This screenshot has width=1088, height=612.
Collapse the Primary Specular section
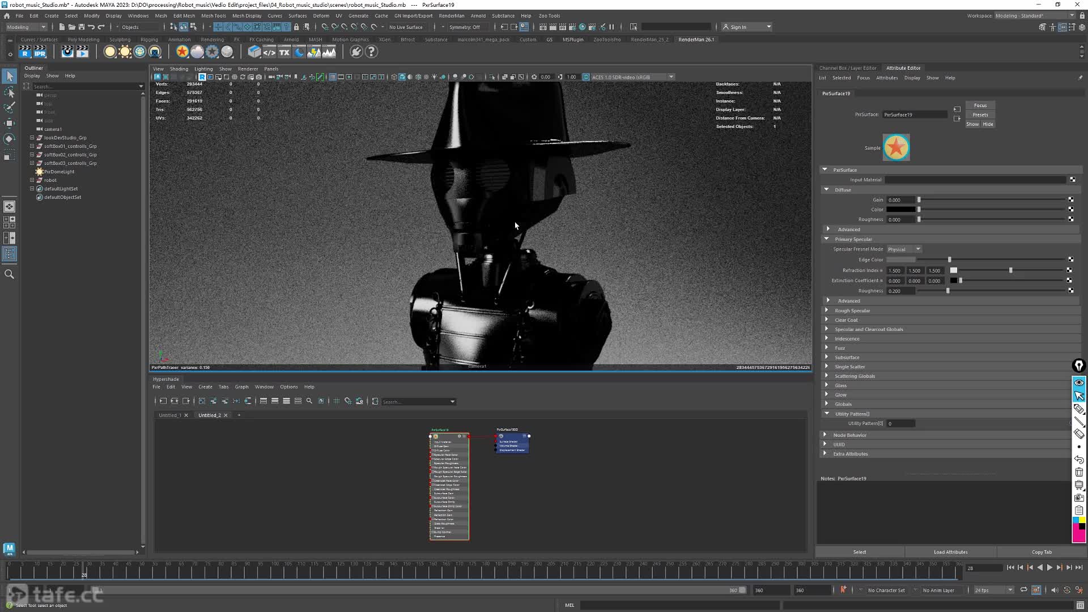tap(826, 239)
